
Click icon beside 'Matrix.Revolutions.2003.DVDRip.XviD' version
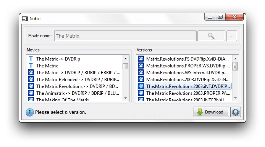tap(141, 79)
